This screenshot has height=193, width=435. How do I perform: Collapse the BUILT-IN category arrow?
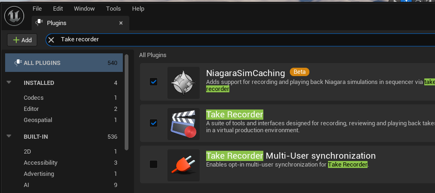9,136
